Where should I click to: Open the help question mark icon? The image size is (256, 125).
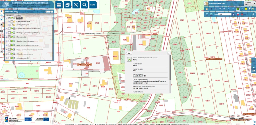(x=253, y=9)
